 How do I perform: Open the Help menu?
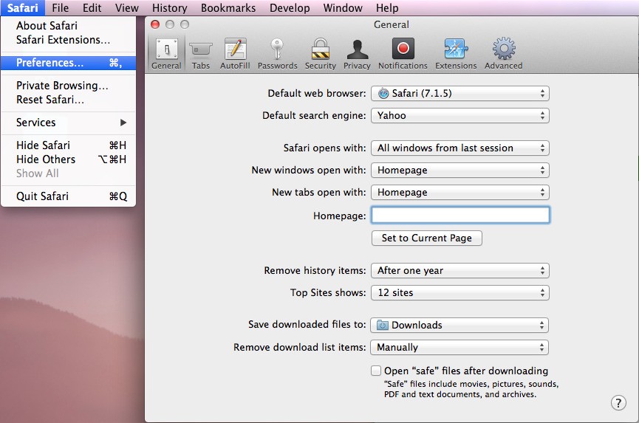coord(387,7)
